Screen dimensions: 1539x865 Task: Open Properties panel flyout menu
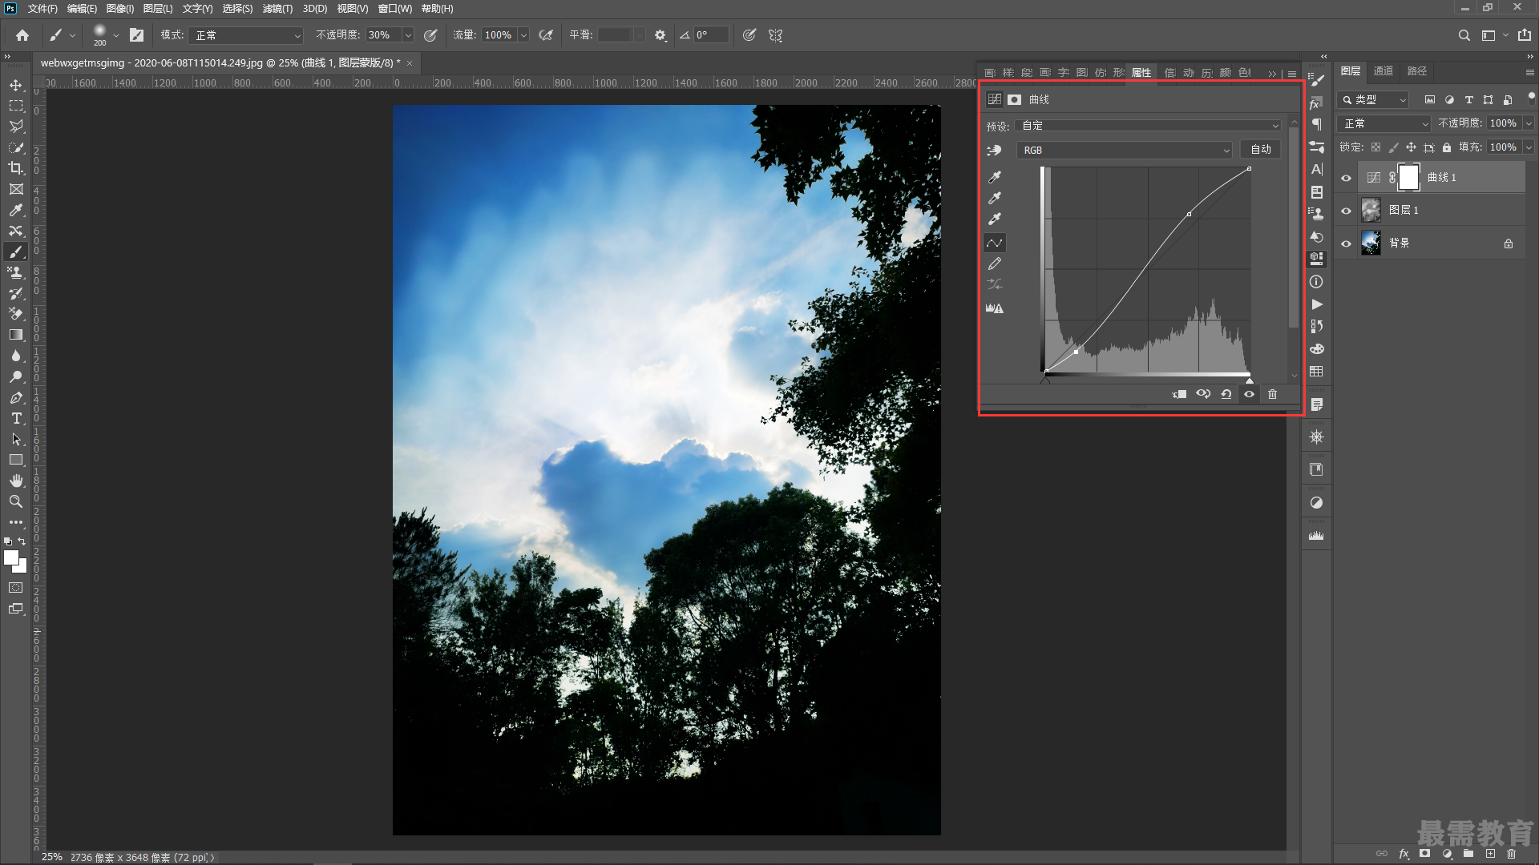tap(1292, 74)
